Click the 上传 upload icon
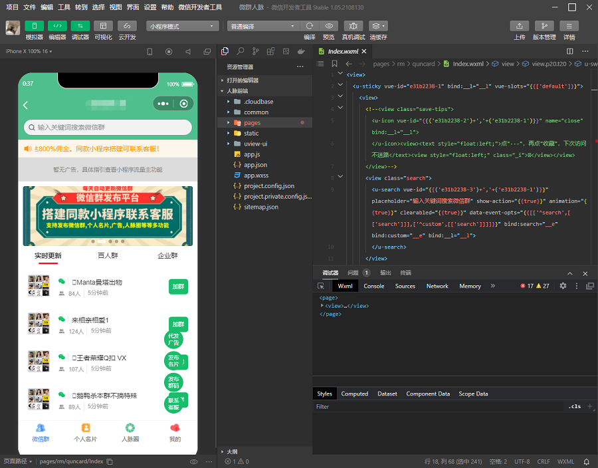Image resolution: width=598 pixels, height=468 pixels. (520, 26)
